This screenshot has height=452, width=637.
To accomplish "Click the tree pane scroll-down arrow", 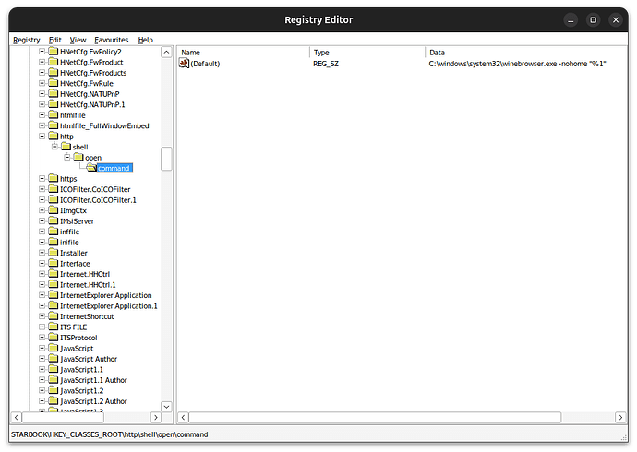I will click(x=166, y=406).
